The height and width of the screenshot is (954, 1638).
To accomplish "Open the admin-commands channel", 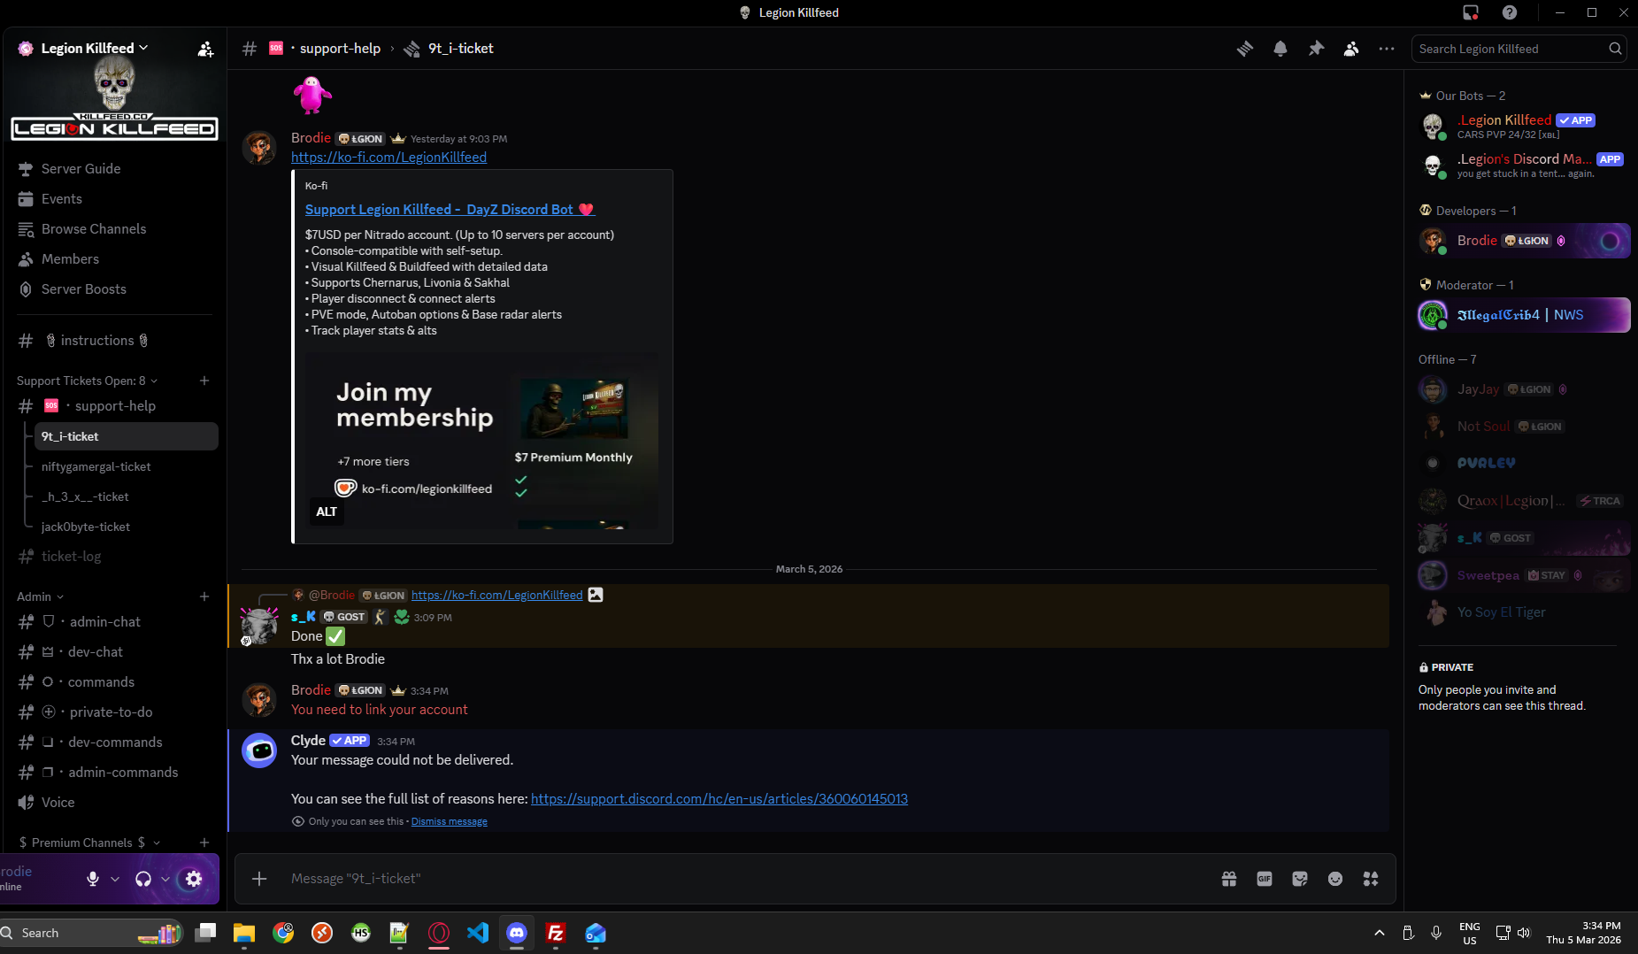I will [113, 773].
